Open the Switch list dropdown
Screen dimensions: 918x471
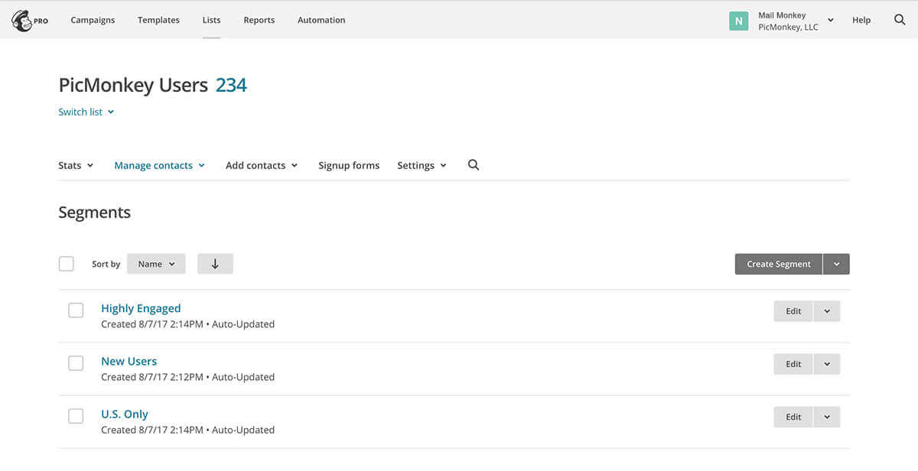click(x=86, y=112)
